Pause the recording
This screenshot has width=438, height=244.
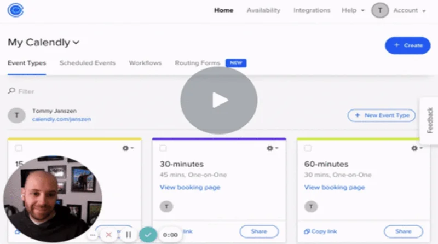129,235
